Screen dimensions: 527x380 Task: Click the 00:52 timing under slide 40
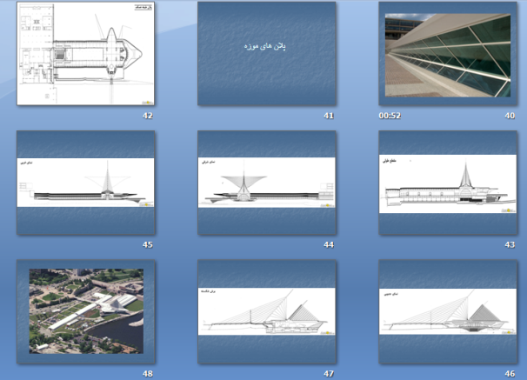click(x=390, y=116)
